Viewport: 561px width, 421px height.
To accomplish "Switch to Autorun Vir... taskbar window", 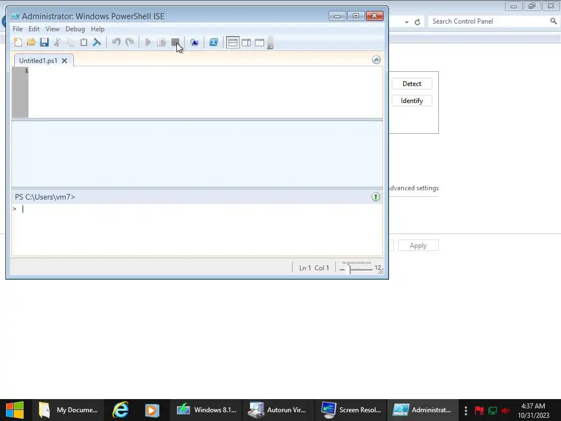I will [278, 410].
